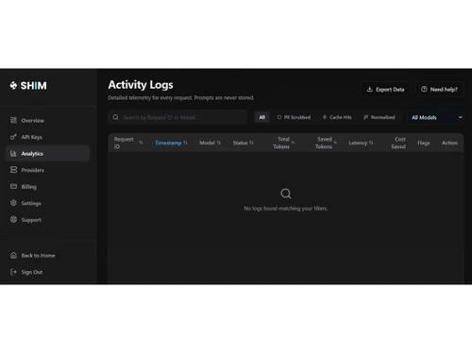This screenshot has height=354, width=472.
Task: Click the Request ID column header text
Action: click(124, 143)
